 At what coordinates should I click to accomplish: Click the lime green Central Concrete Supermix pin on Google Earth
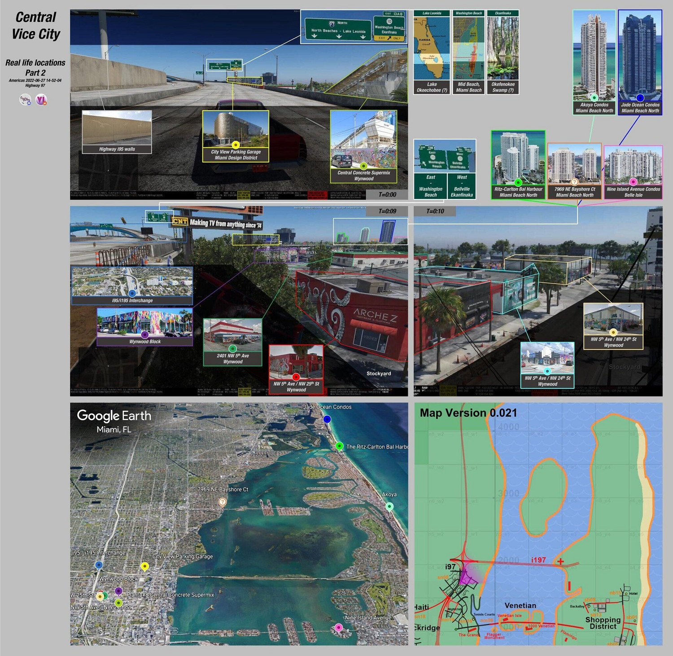click(118, 603)
